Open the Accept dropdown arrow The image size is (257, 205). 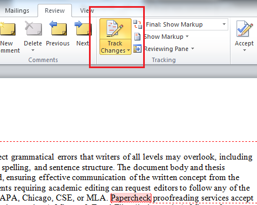pos(244,50)
